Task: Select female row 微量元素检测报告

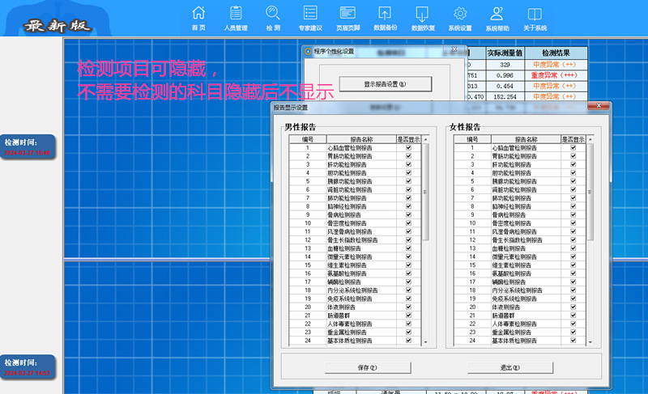Action: tap(519, 256)
